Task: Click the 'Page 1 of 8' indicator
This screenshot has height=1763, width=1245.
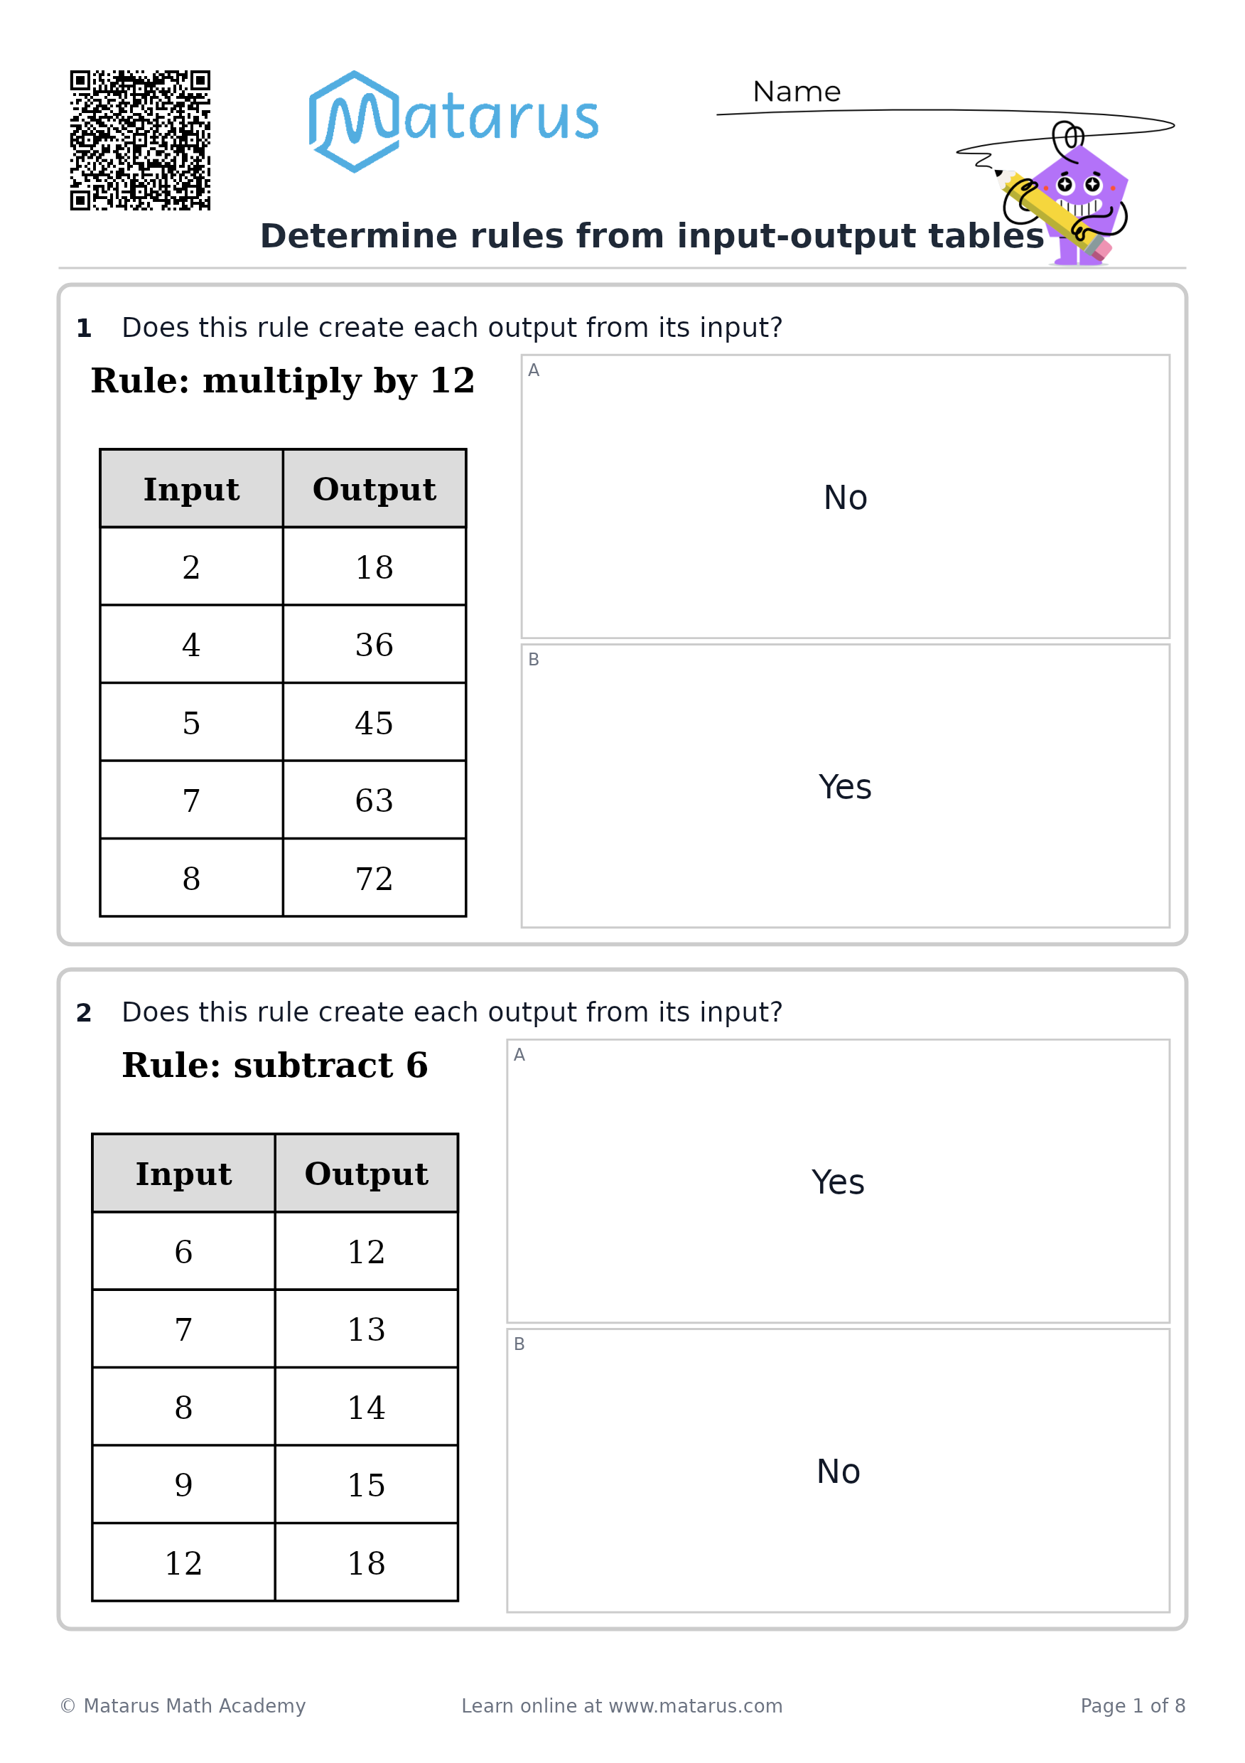Action: click(1133, 1705)
